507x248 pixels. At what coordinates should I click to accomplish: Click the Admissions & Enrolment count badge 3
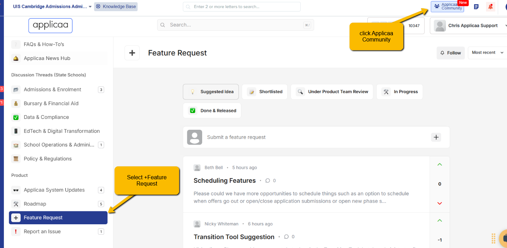coord(101,90)
